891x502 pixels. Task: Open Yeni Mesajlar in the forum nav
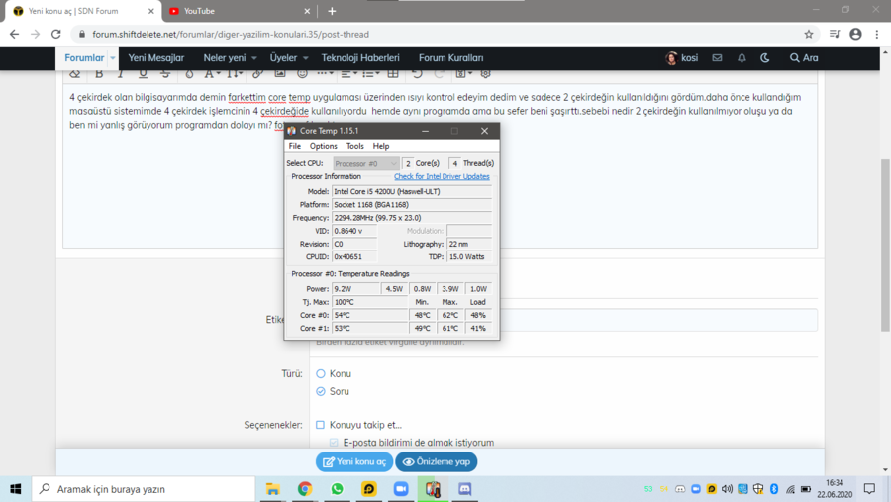click(156, 58)
